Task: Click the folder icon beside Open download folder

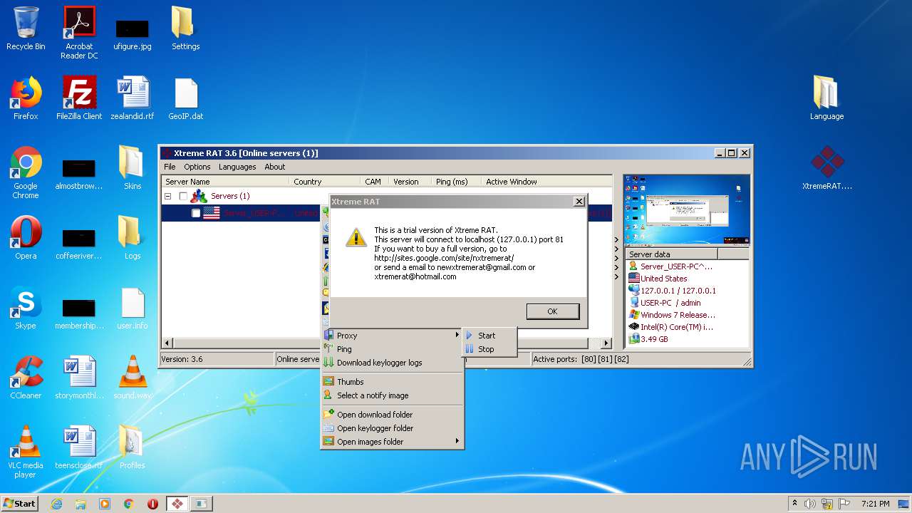Action: pos(328,415)
